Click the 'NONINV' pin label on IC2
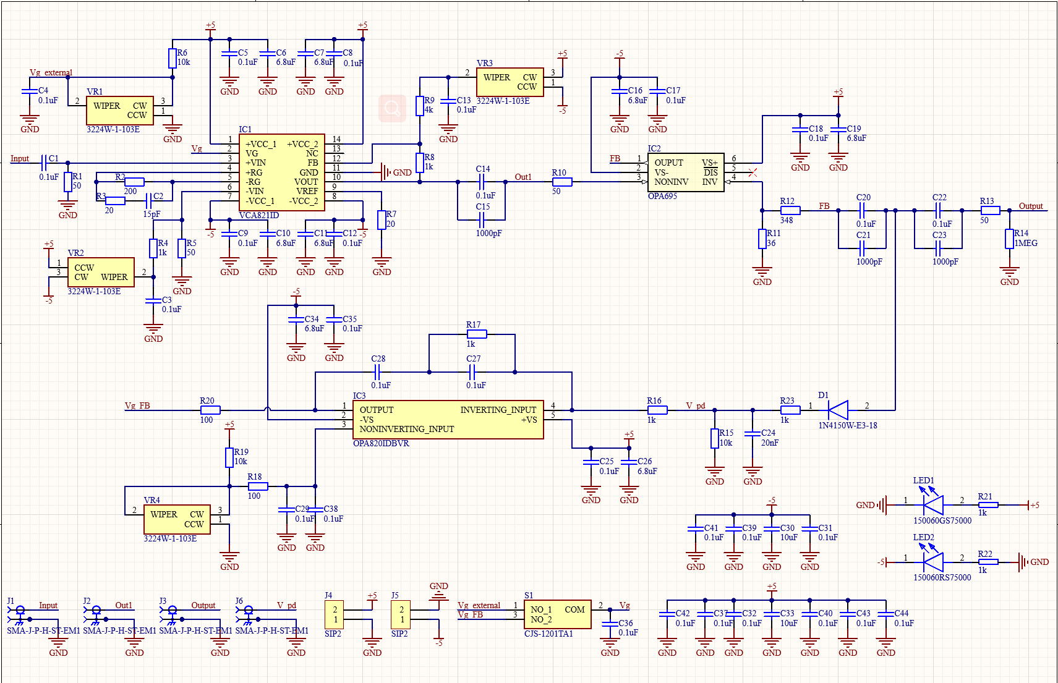 click(671, 182)
